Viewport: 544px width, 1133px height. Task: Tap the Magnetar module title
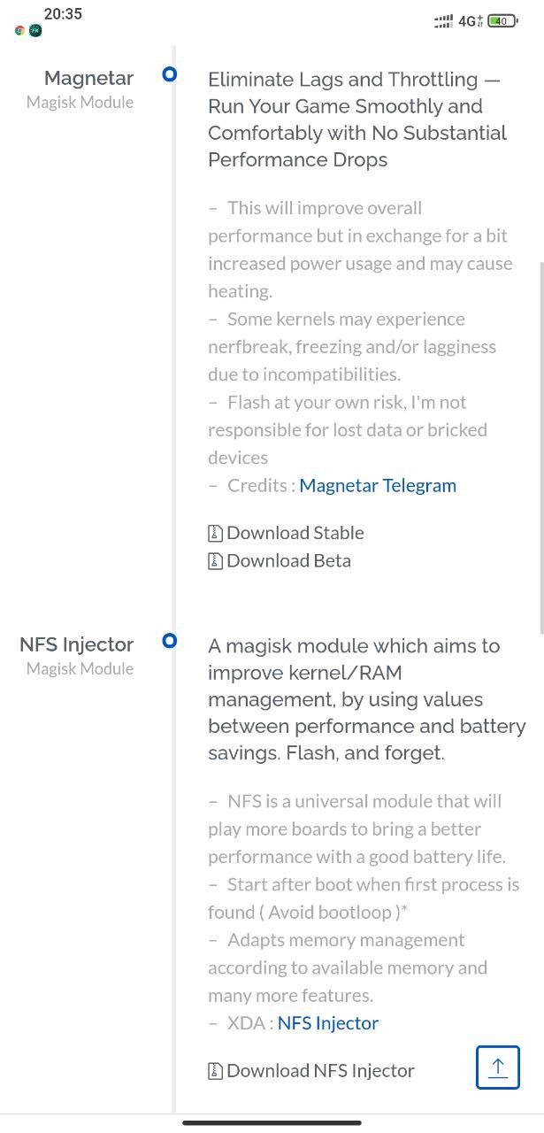pos(88,78)
